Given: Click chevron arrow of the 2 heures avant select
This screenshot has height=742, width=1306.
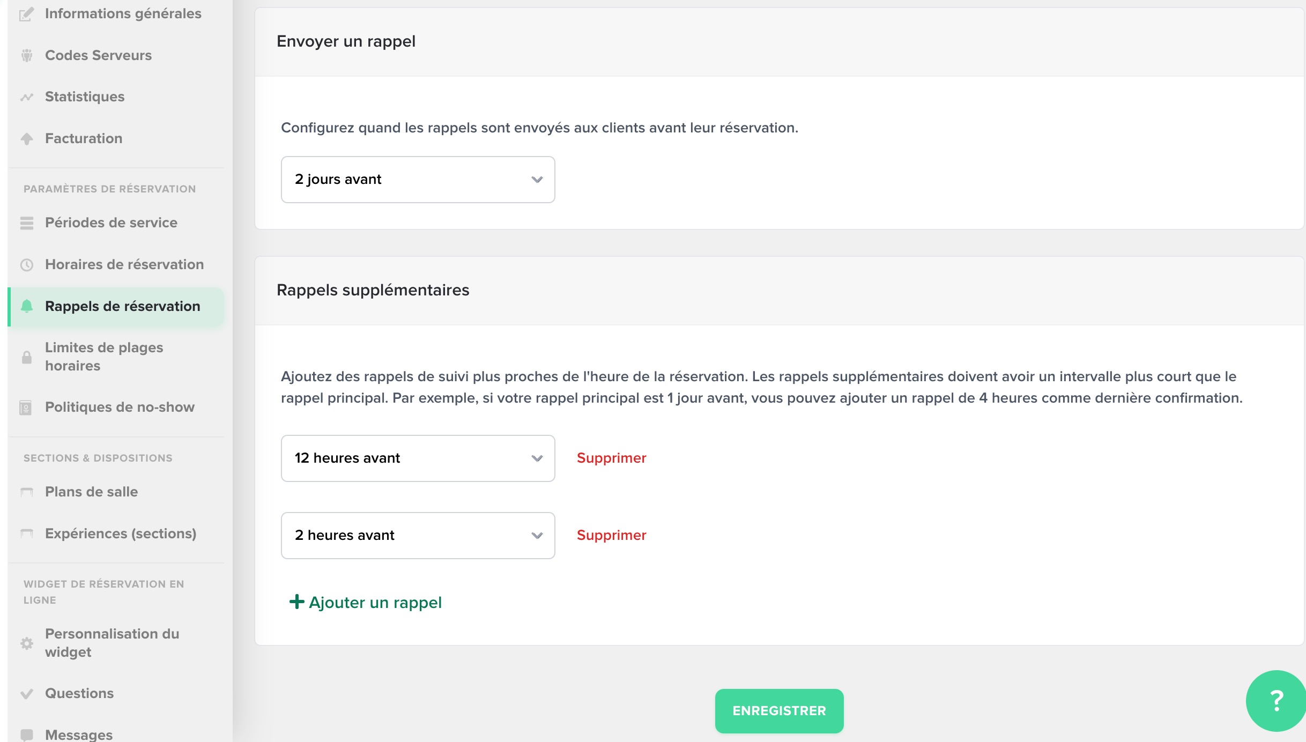Looking at the screenshot, I should tap(537, 536).
